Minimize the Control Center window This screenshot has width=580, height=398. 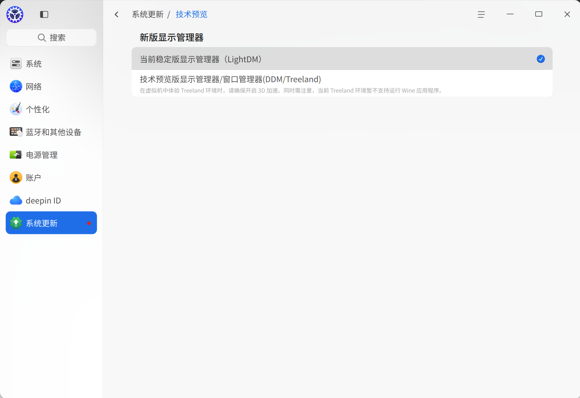(x=510, y=14)
